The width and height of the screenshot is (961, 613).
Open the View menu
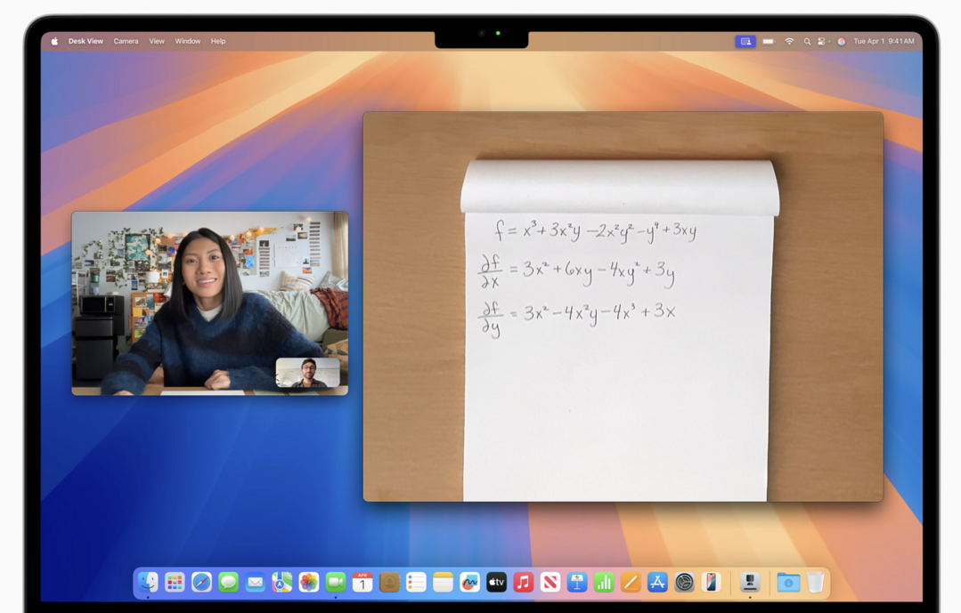[157, 41]
